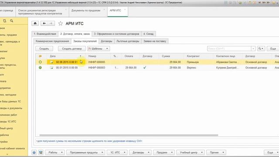This screenshot has height=157, width=279.
Task: Open the Продажи dropdown menu
Action: tap(164, 152)
